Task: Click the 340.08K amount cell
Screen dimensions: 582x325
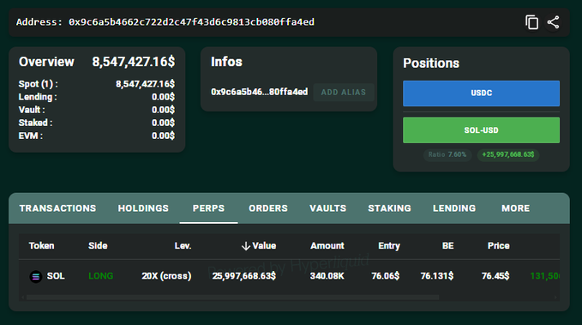Action: [327, 276]
